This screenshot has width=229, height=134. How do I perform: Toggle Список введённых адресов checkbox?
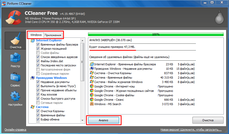[38, 57]
